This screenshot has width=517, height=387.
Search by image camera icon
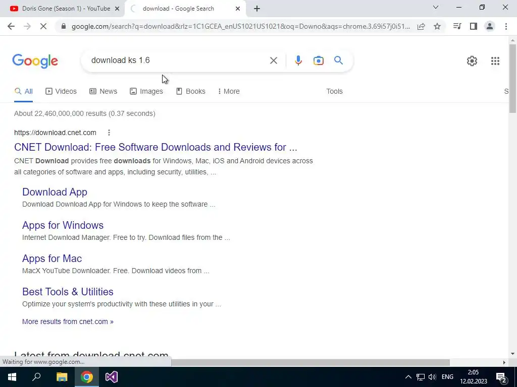(x=318, y=60)
